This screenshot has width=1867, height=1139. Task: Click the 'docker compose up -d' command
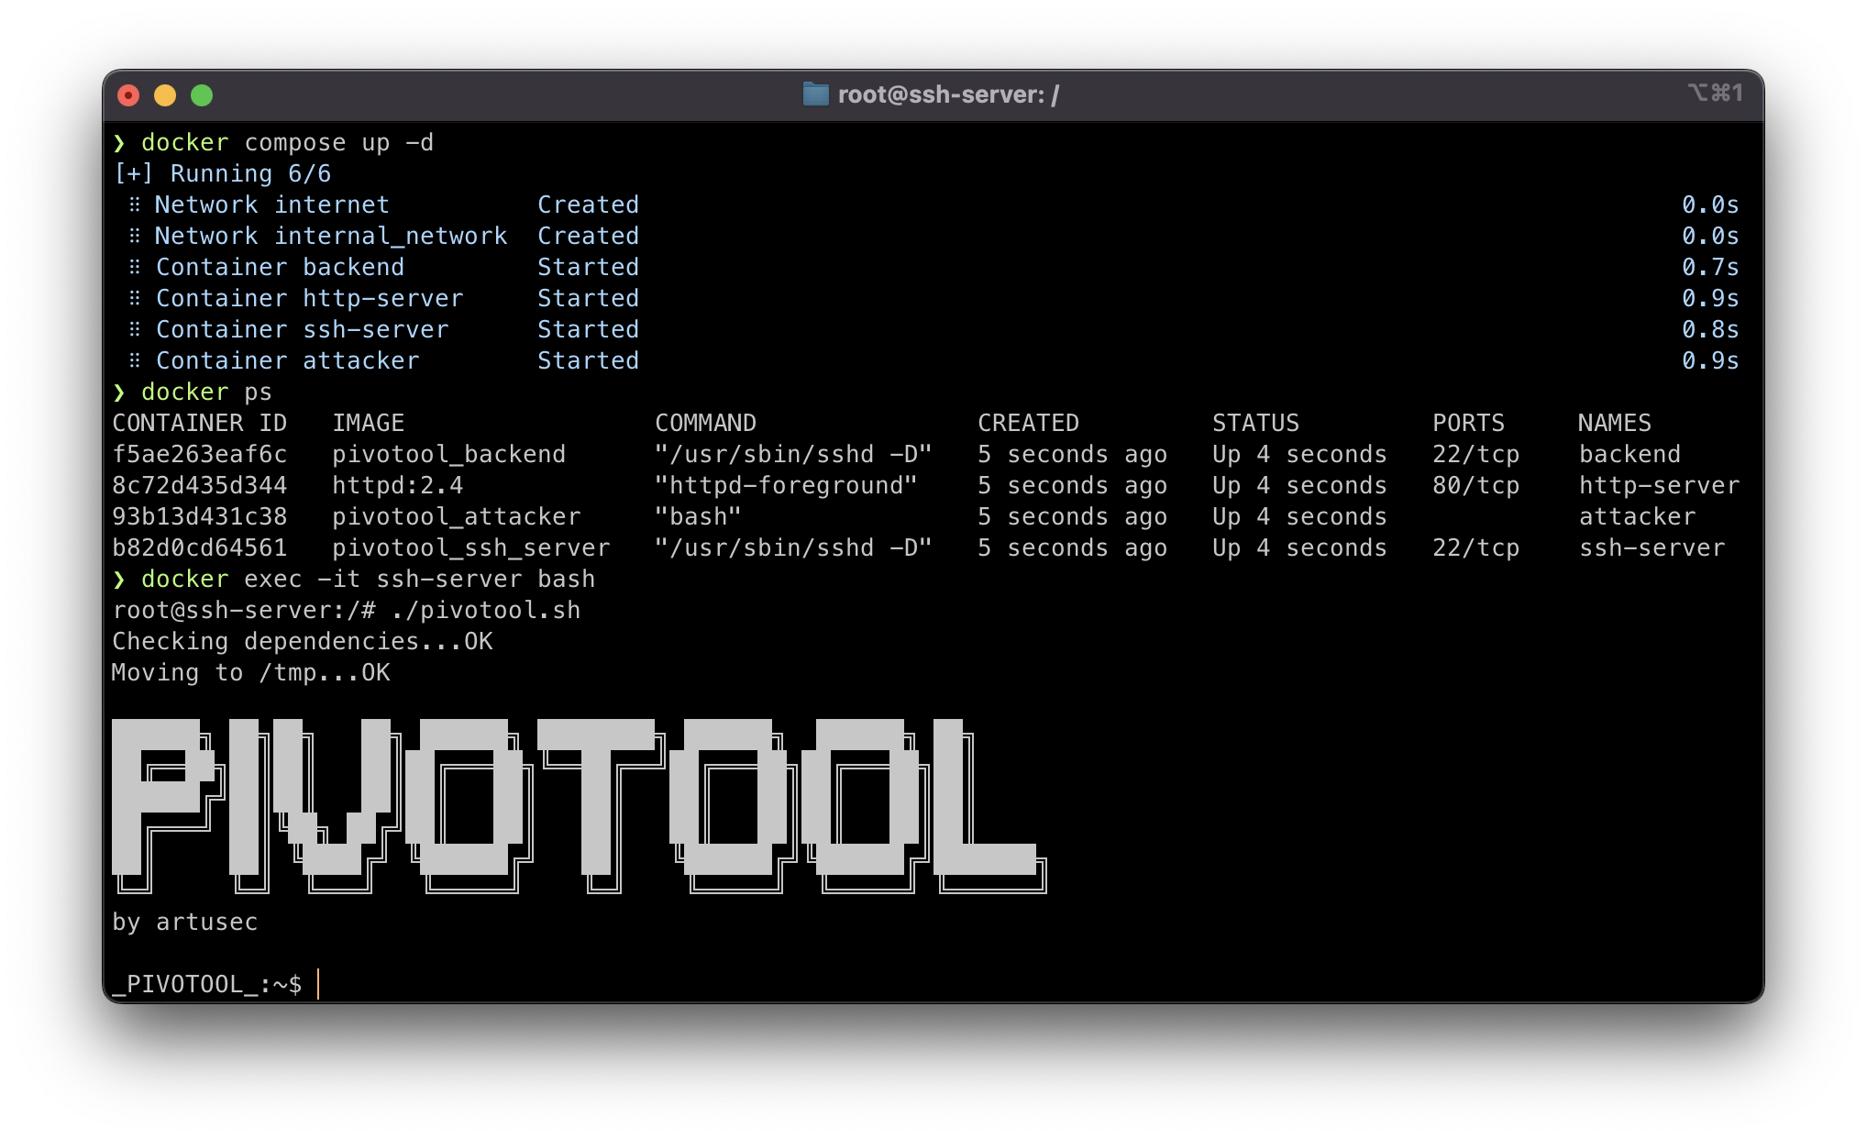tap(286, 143)
